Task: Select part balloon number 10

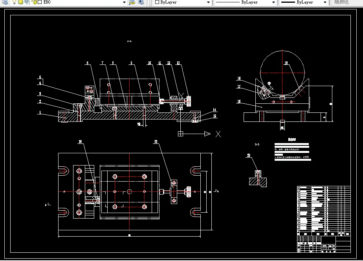Action: point(149,63)
